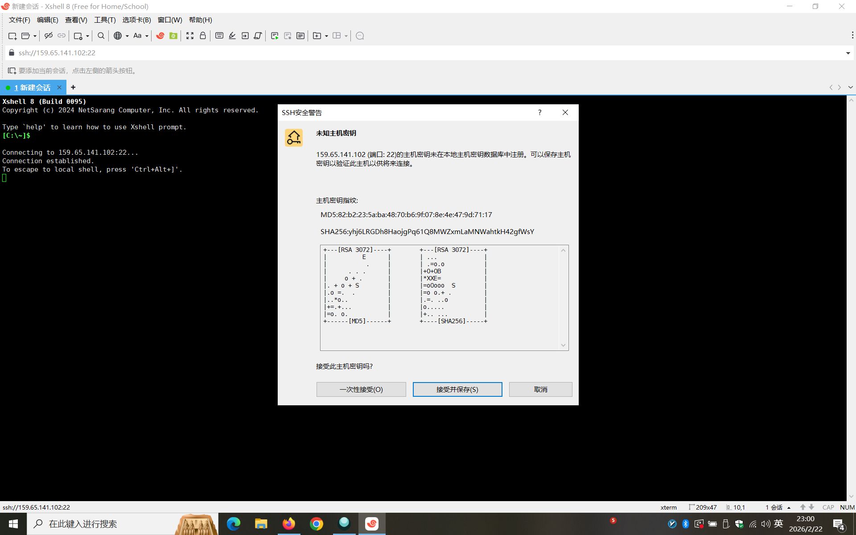Click the arrow-into-box toolbar icon
The image size is (856, 535).
245,36
